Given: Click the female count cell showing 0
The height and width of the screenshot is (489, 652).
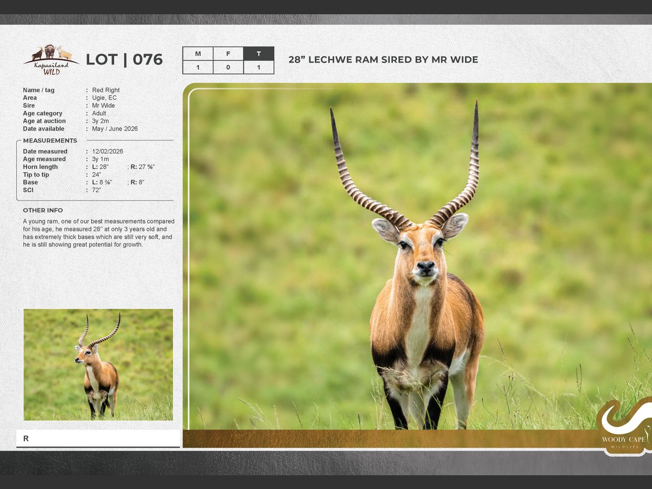Looking at the screenshot, I should tap(228, 67).
